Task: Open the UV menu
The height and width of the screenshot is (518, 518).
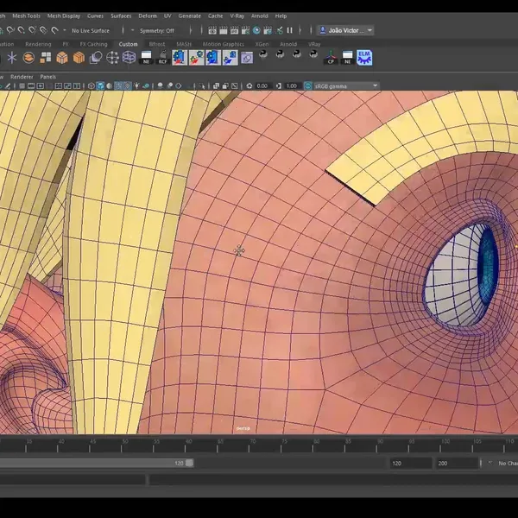Action: pos(167,16)
